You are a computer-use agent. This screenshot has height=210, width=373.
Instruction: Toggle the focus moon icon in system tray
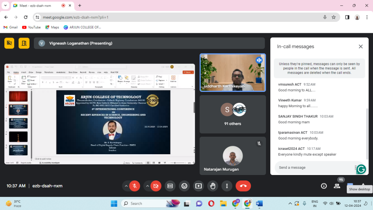[366, 203]
